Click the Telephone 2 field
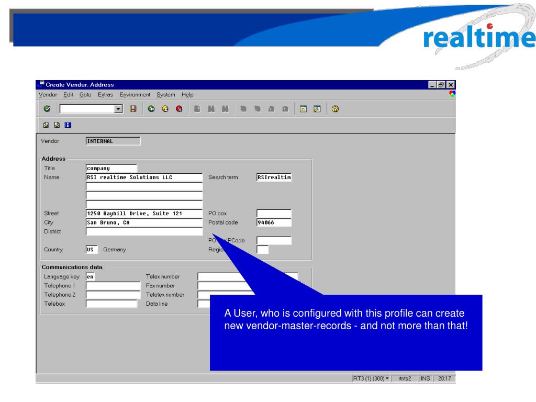The width and height of the screenshot is (536, 402). coord(113,295)
